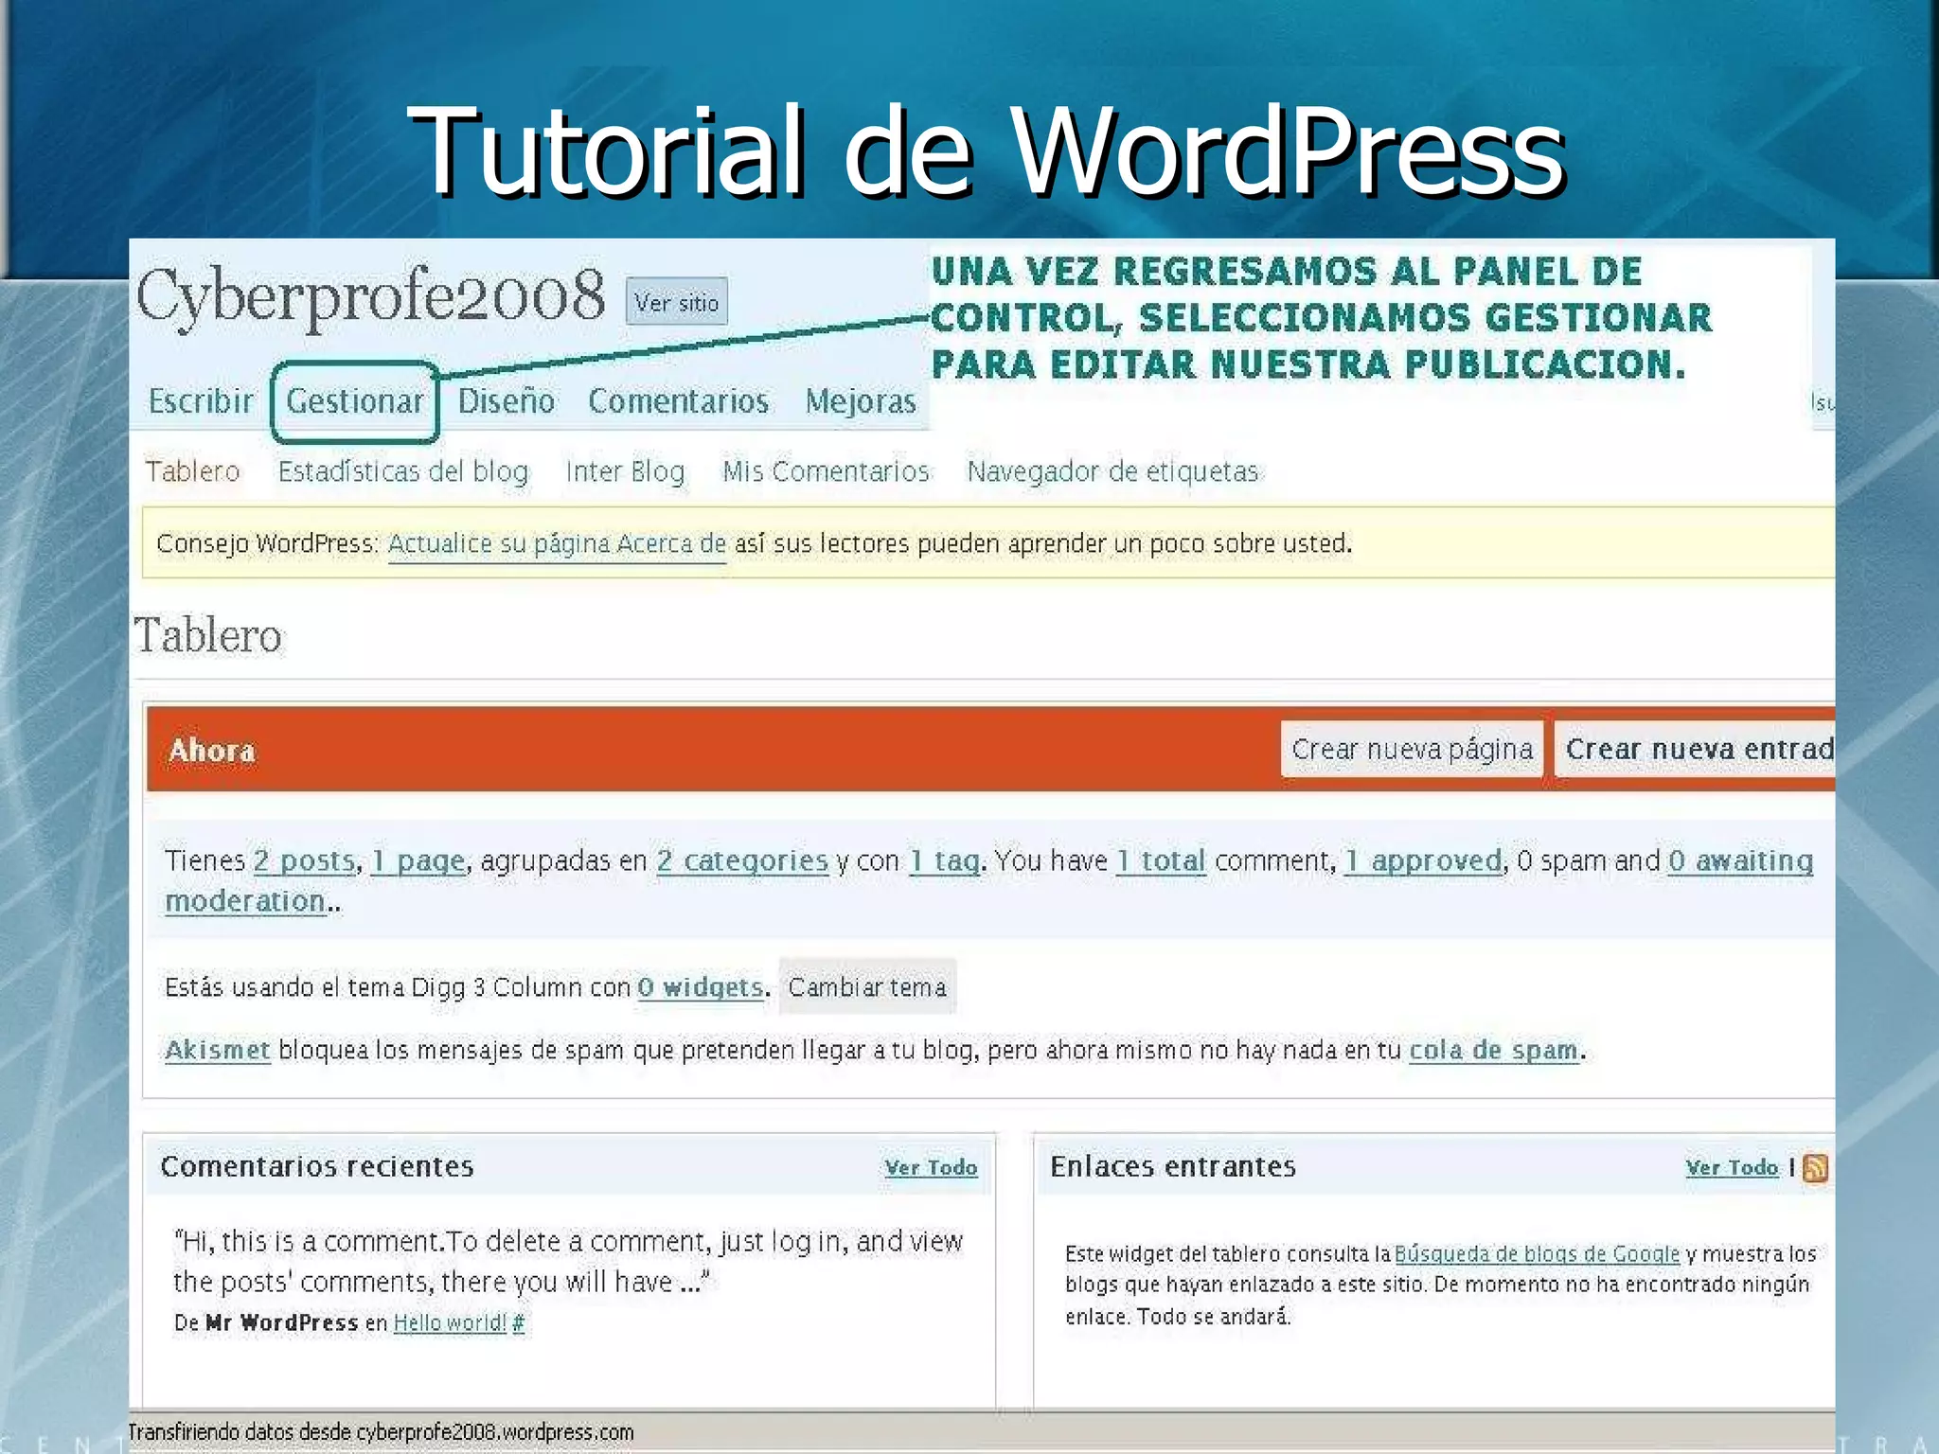Go to the Comentarios tab

pos(678,401)
